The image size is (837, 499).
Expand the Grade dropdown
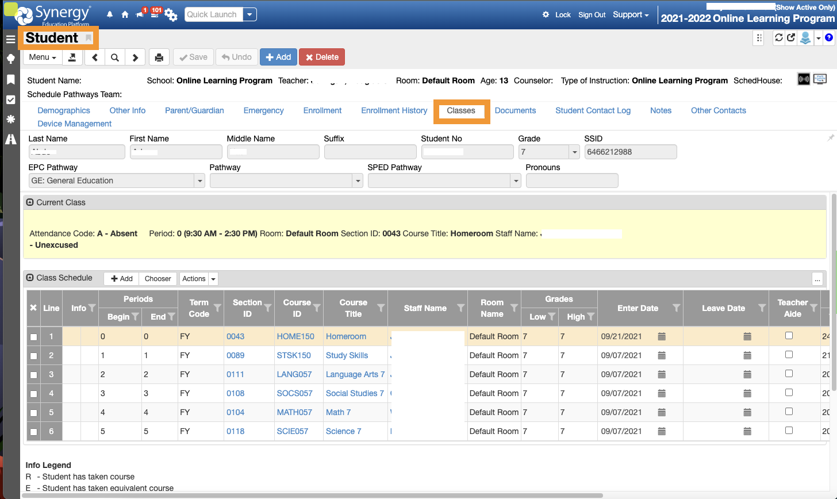tap(574, 152)
